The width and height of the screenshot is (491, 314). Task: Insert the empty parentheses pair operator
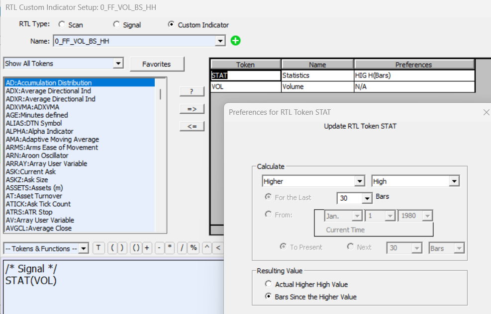pyautogui.click(x=135, y=248)
